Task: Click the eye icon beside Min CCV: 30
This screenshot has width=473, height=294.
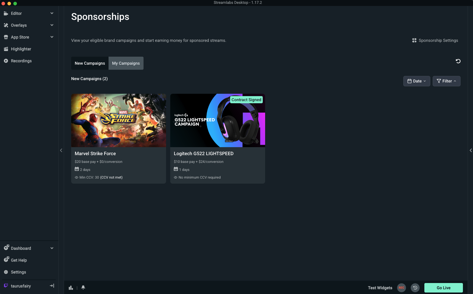Action: tap(77, 177)
